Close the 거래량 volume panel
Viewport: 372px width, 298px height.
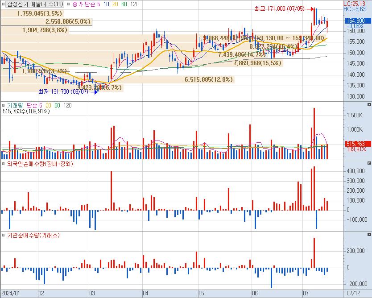coord(369,104)
